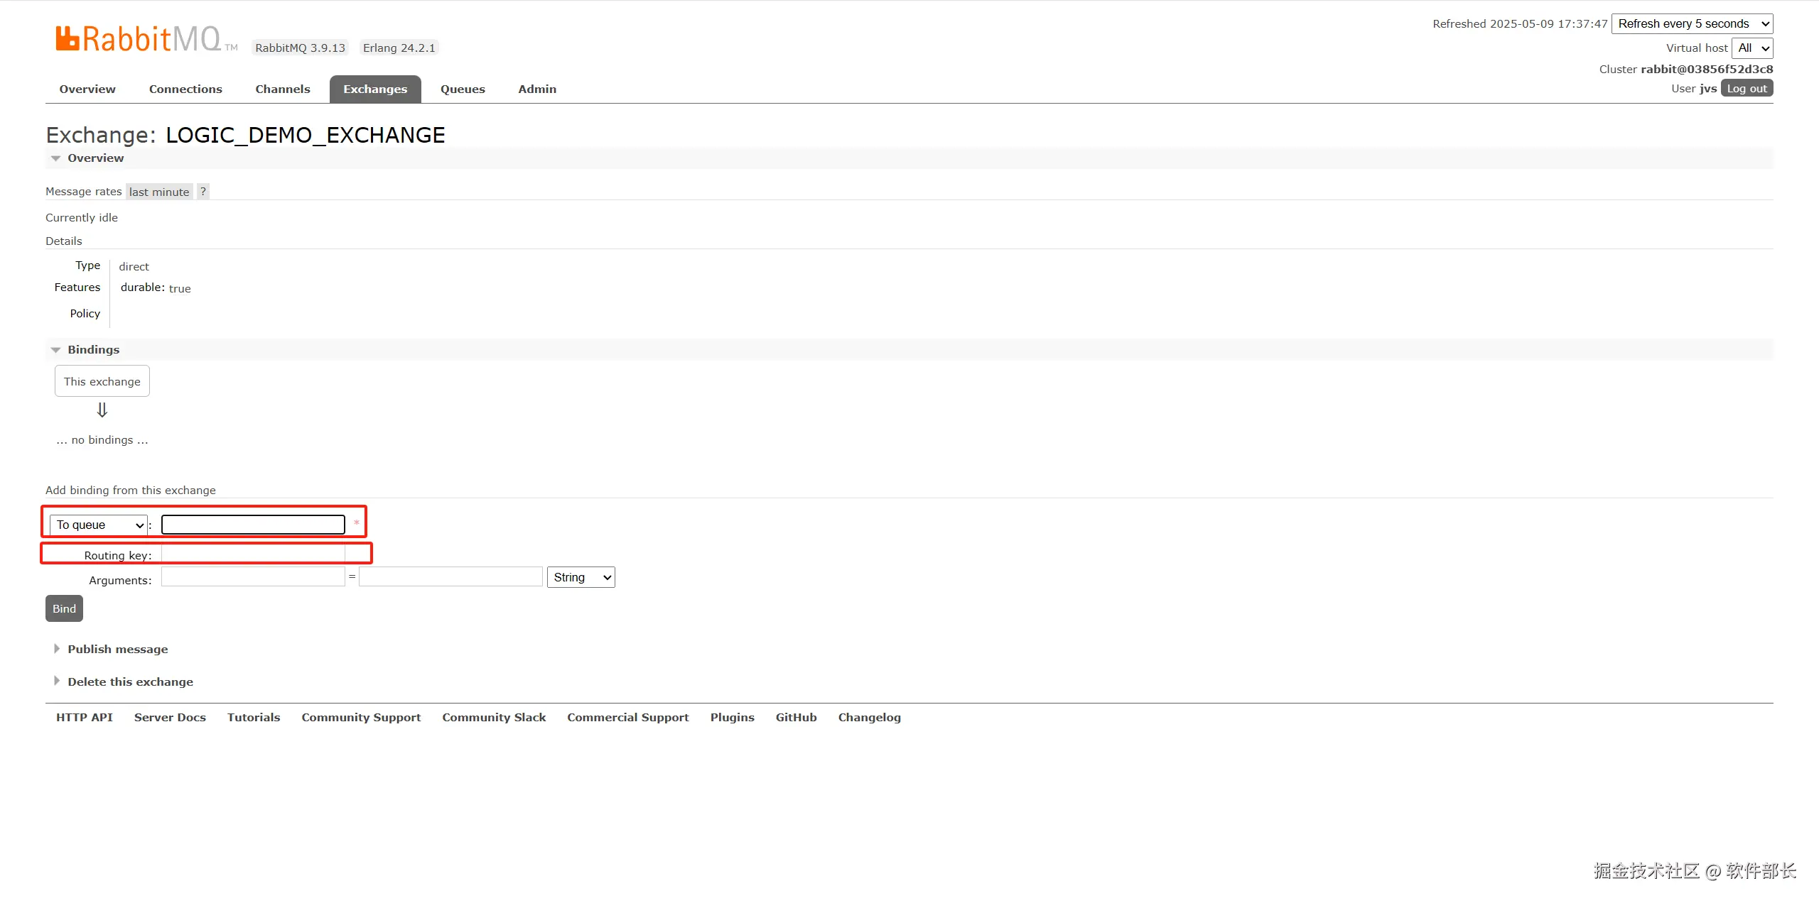Image resolution: width=1819 pixels, height=903 pixels.
Task: Click the queue name input field
Action: tap(253, 525)
